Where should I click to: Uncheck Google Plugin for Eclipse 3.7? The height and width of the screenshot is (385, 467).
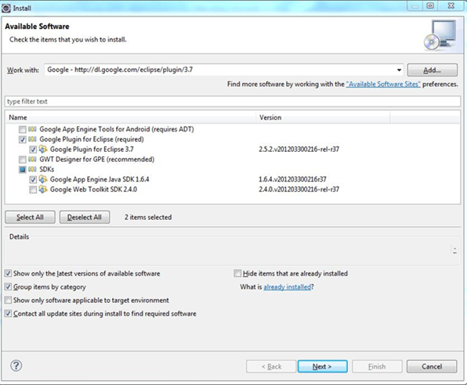[33, 149]
